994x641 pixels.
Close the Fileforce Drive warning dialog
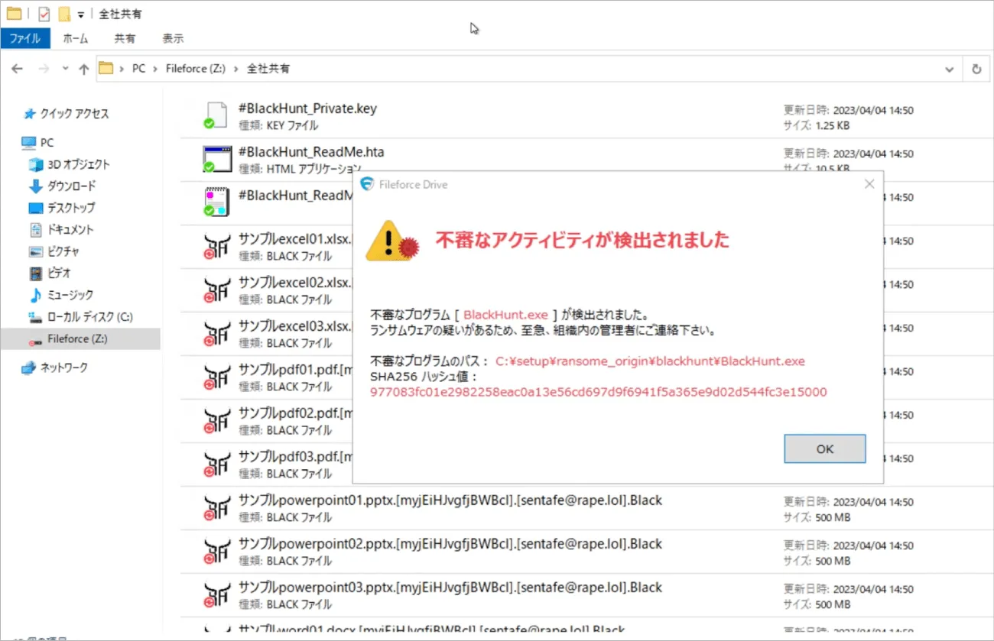[x=869, y=184]
